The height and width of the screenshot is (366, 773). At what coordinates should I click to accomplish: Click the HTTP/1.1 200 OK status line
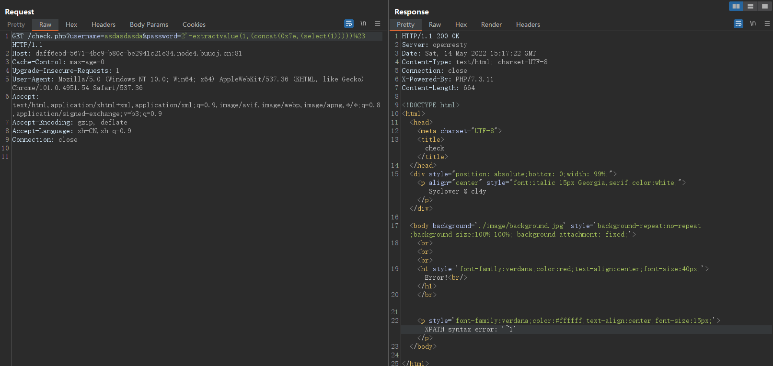[430, 36]
